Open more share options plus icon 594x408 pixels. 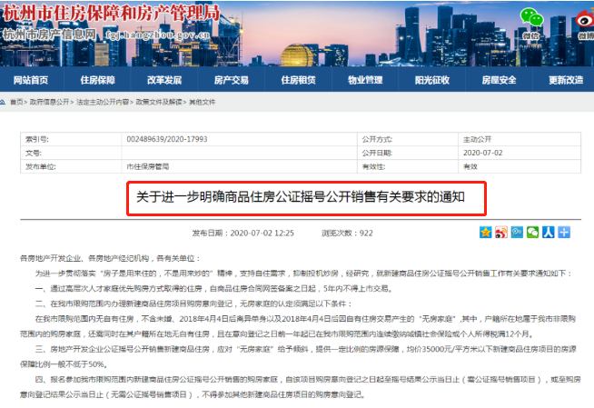point(564,233)
